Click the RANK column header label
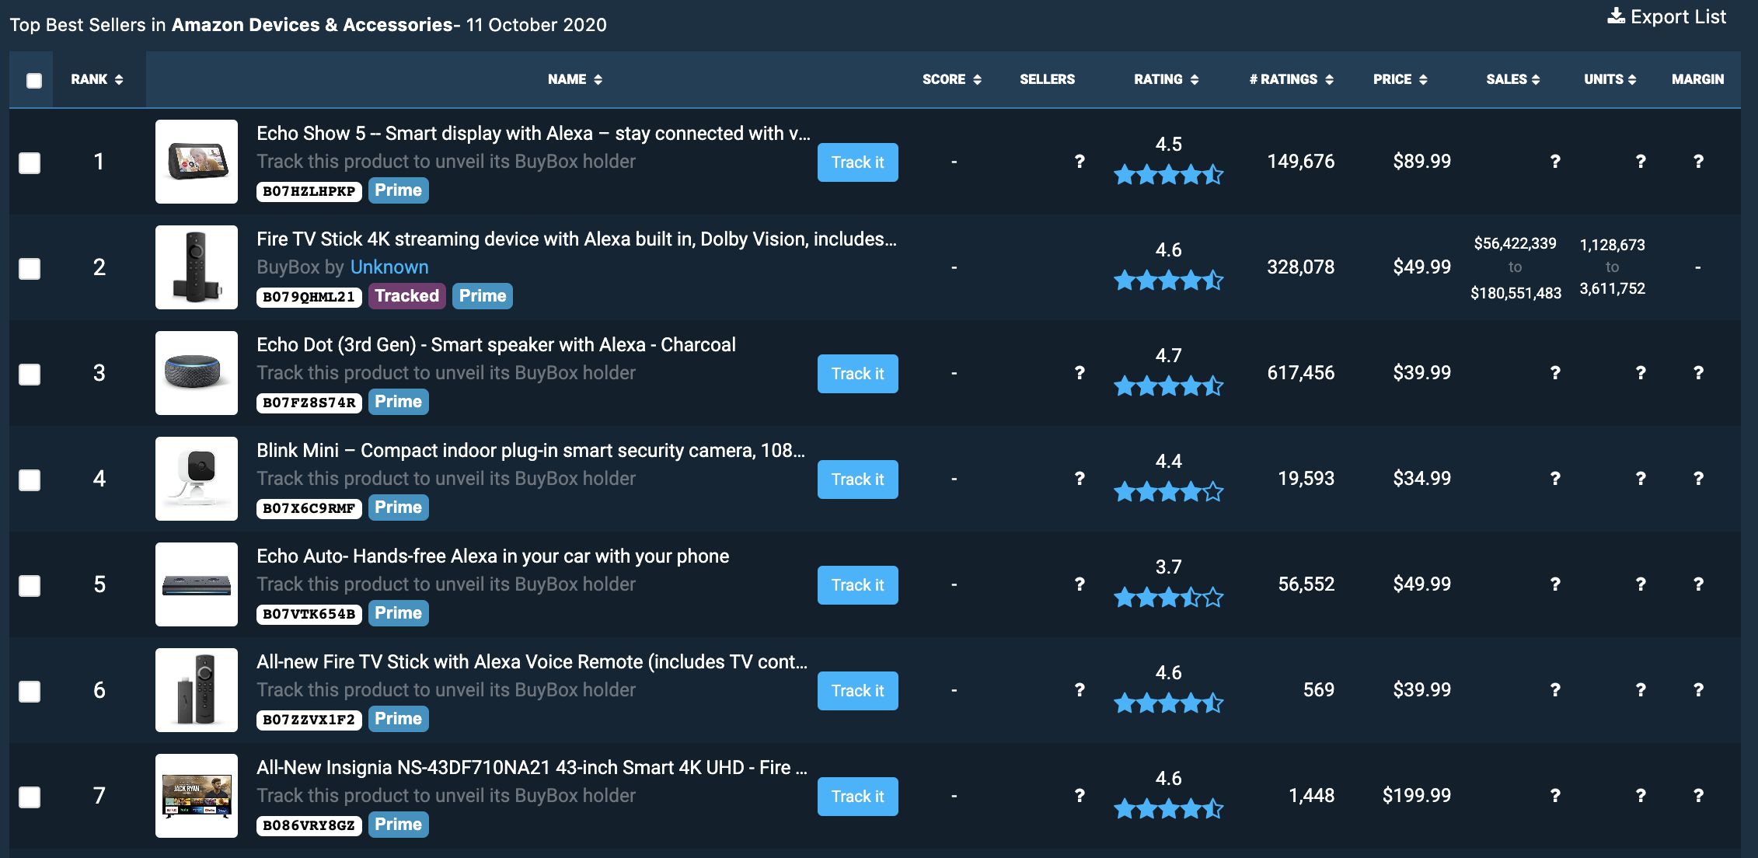Image resolution: width=1758 pixels, height=858 pixels. tap(89, 79)
